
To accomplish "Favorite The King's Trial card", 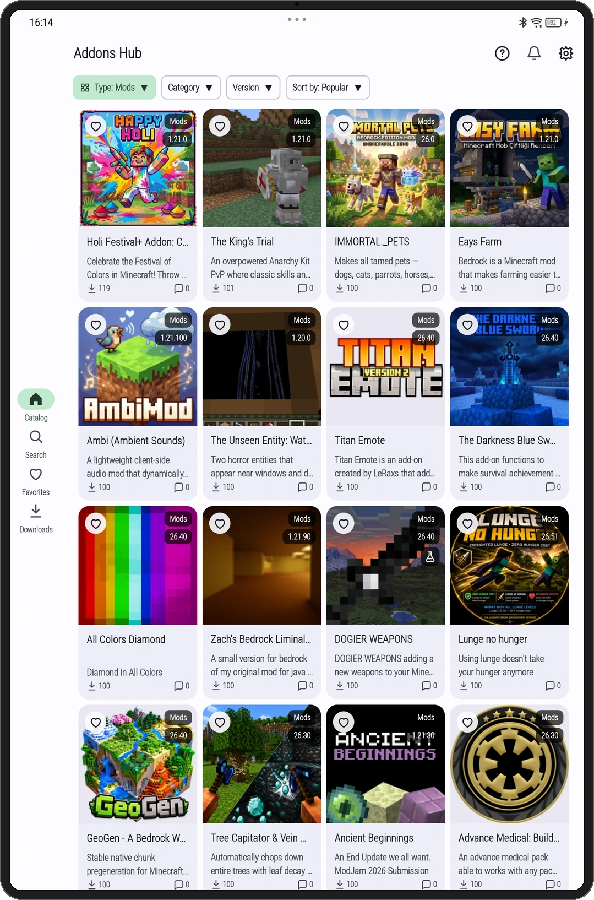I will [x=220, y=126].
